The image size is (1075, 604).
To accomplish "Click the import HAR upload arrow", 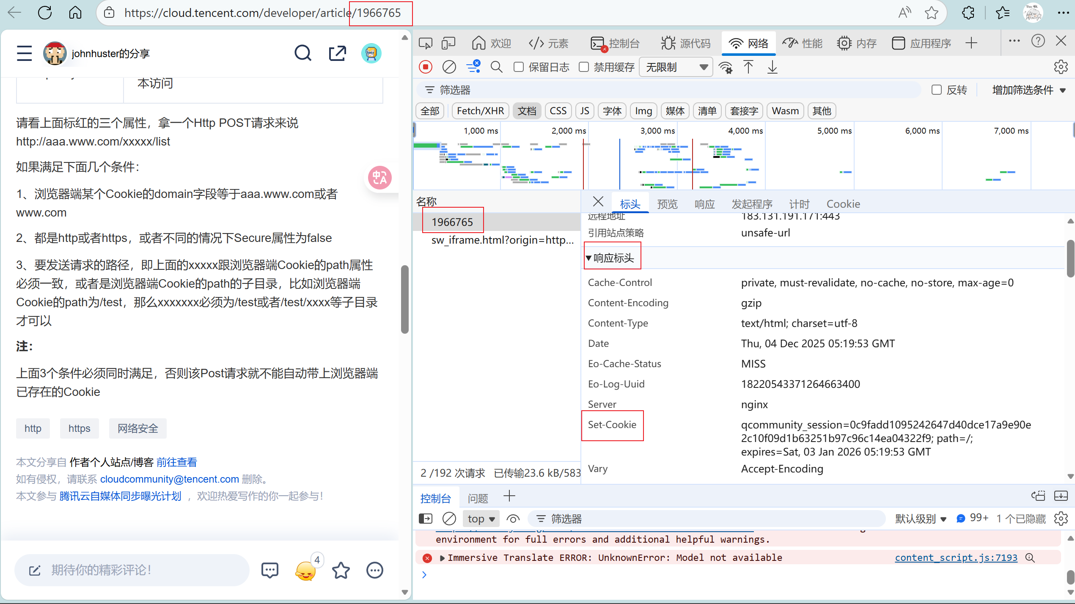I will pyautogui.click(x=748, y=67).
